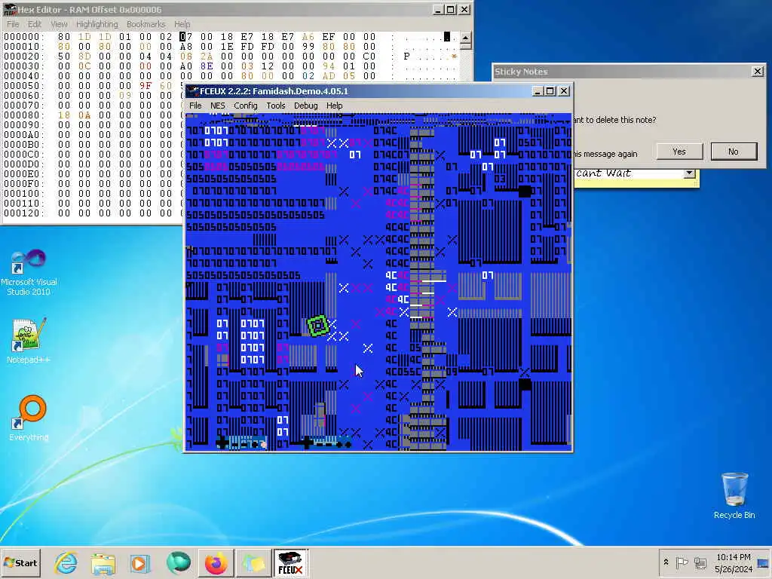Select highlighted hex byte 07 at row 000000
Image resolution: width=772 pixels, height=579 pixels.
click(186, 37)
